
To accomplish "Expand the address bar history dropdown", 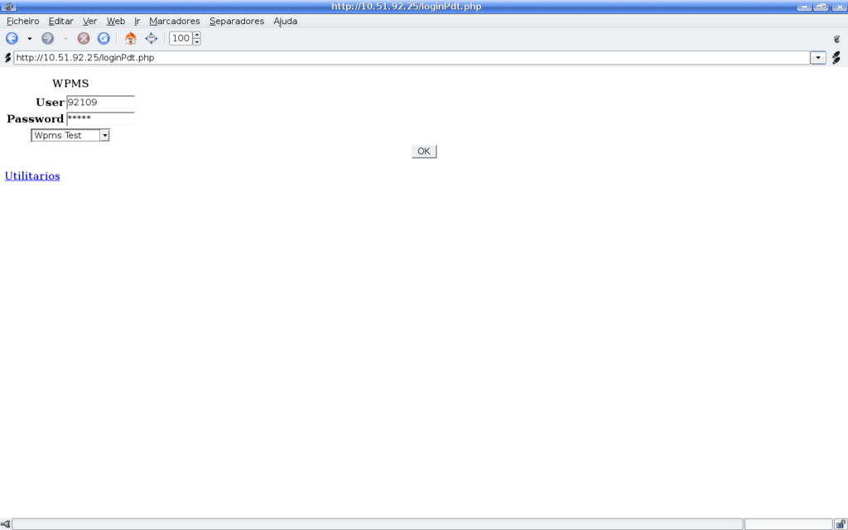I will (817, 57).
